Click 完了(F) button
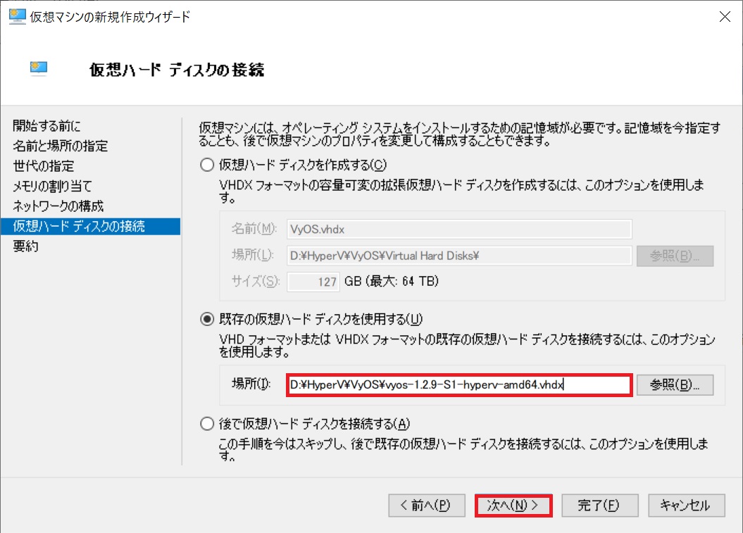 600,506
